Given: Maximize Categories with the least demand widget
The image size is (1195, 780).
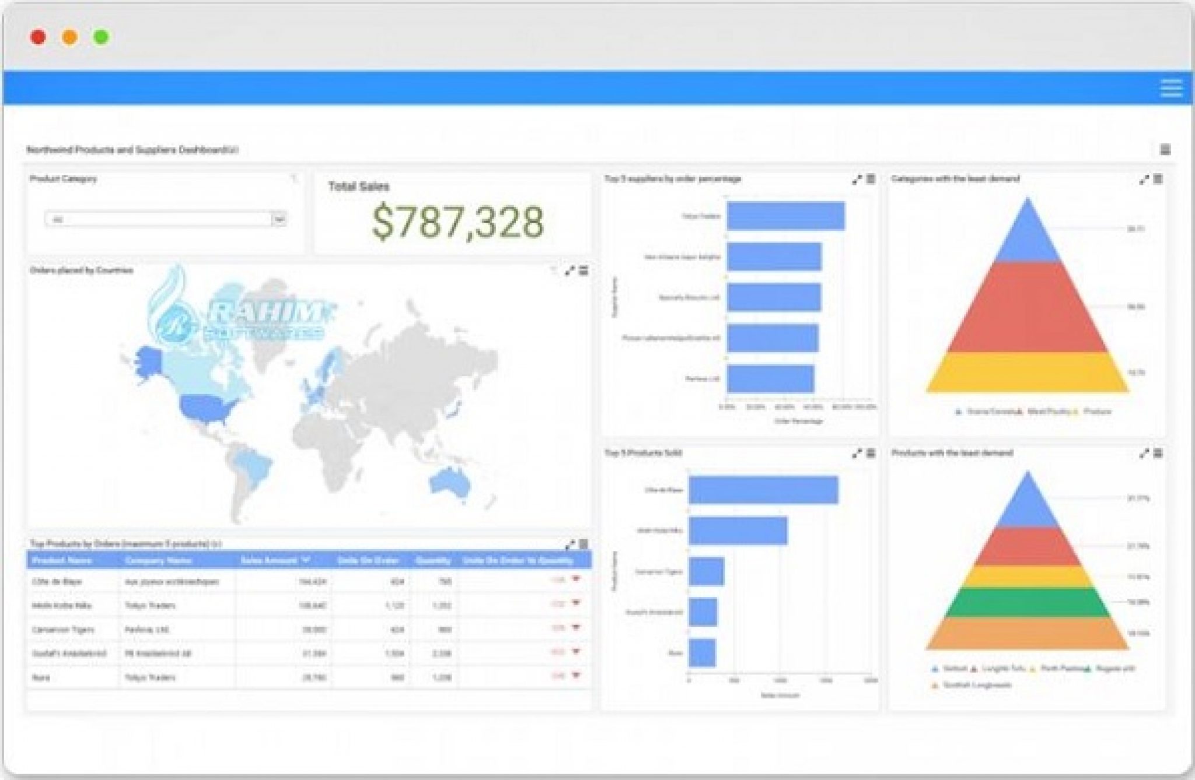Looking at the screenshot, I should (1144, 180).
